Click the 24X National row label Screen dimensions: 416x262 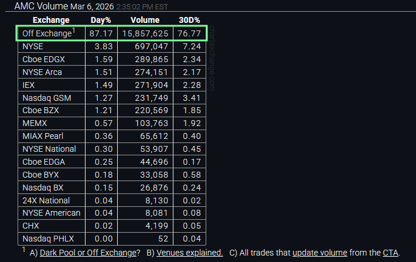point(46,200)
